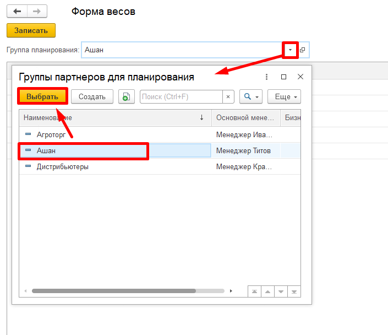Open the selected group via open icon
Screen dimensions: 388x335
point(302,50)
